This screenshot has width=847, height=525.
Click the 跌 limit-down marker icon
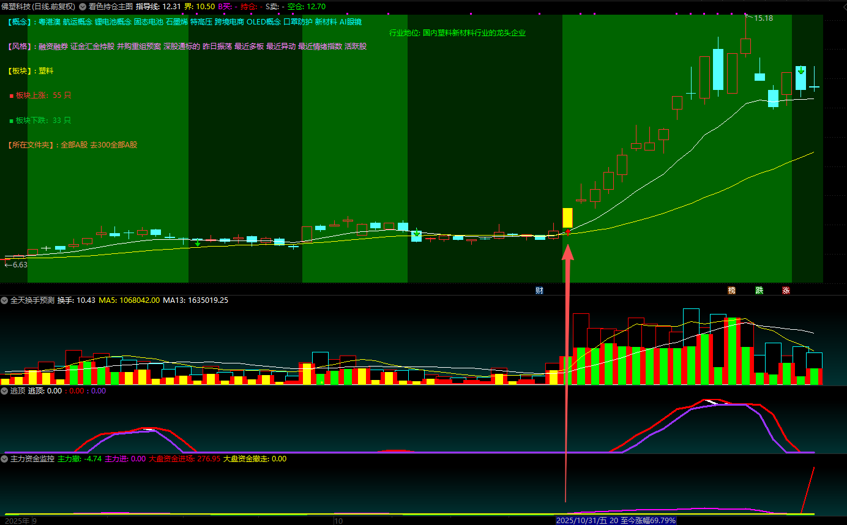759,291
